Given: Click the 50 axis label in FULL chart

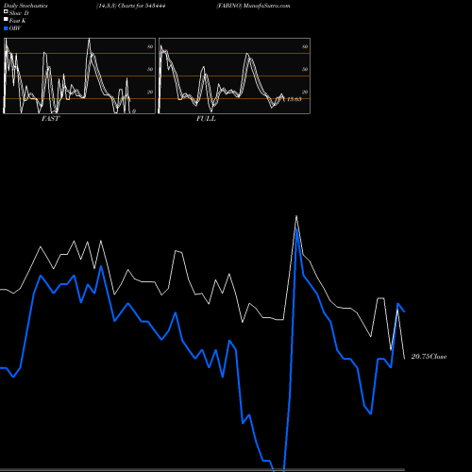Looking at the screenshot, I should [x=305, y=69].
